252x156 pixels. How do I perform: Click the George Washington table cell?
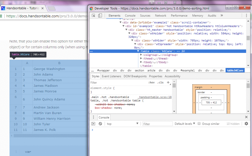point(60,69)
